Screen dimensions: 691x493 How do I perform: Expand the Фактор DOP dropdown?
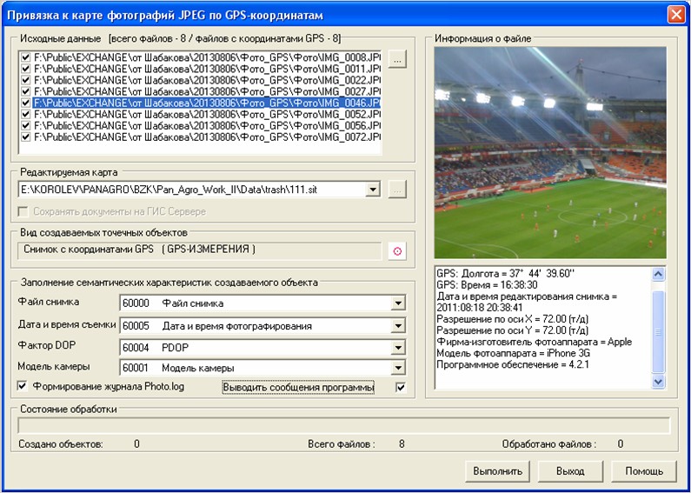[x=398, y=348]
